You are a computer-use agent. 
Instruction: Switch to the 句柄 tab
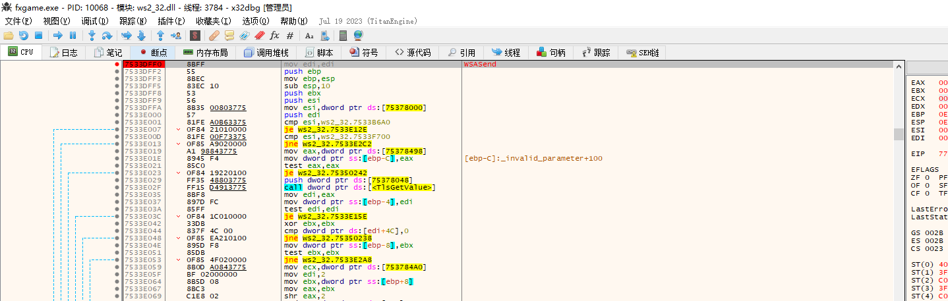551,53
